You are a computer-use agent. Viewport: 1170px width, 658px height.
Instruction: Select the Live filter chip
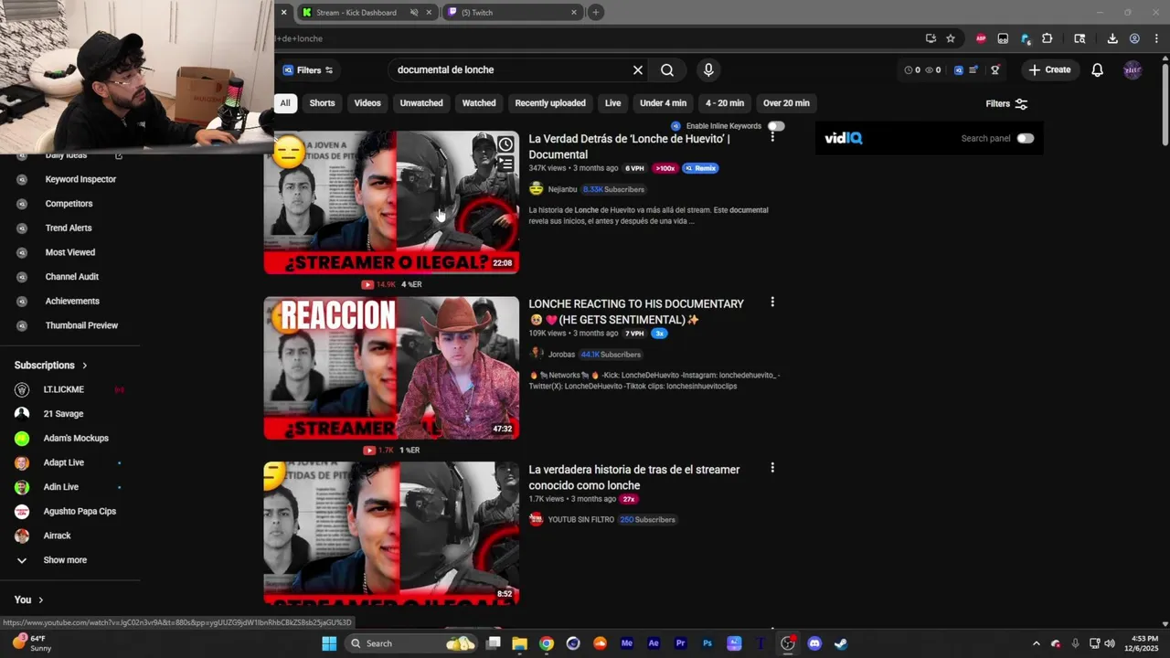613,103
